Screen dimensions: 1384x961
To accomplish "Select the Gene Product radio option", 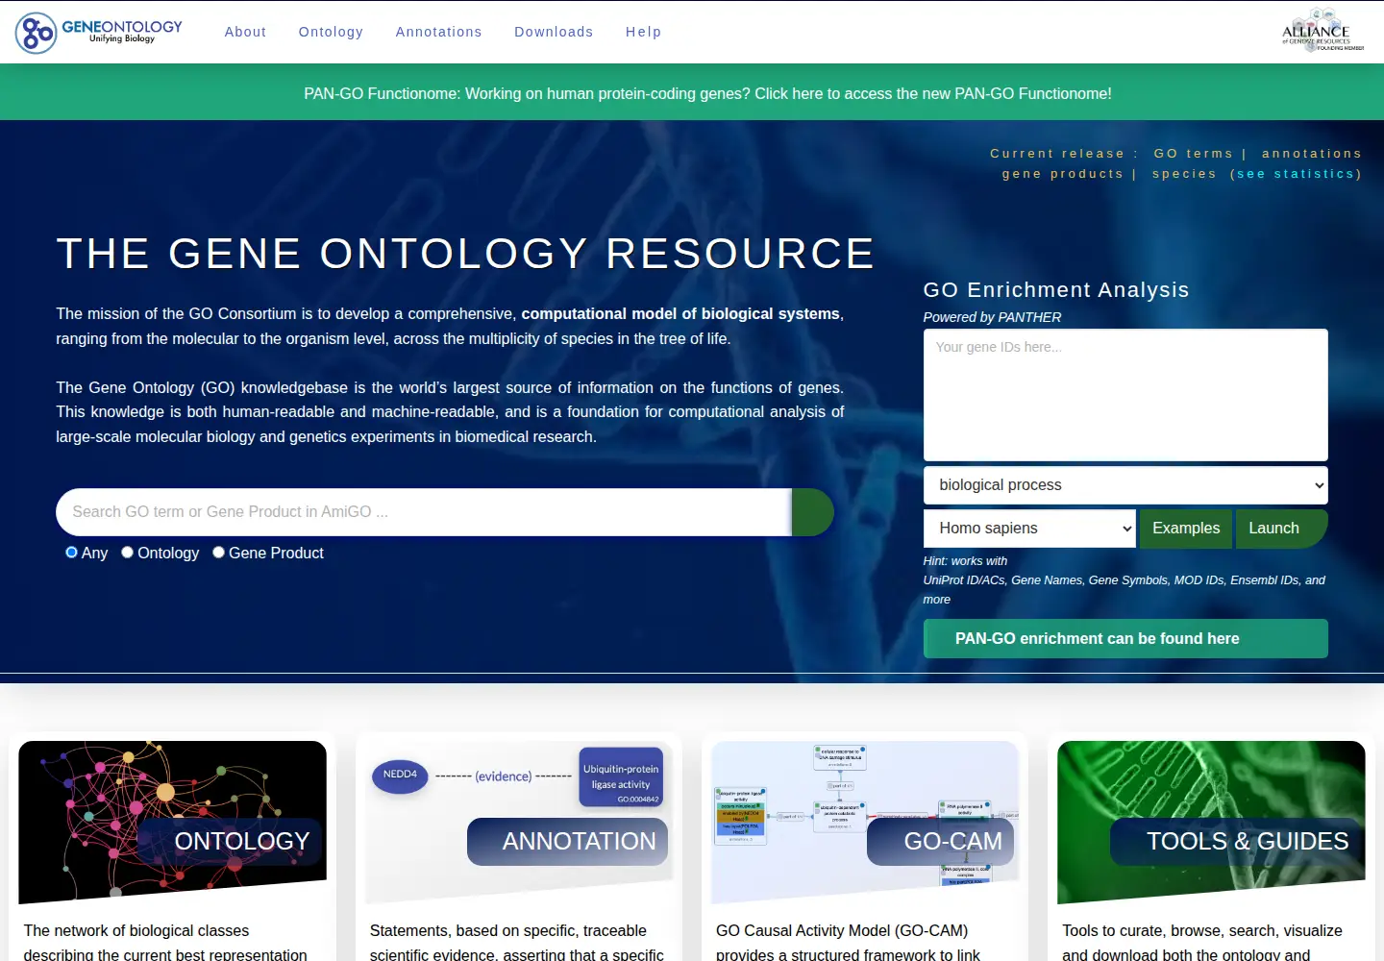I will point(218,553).
